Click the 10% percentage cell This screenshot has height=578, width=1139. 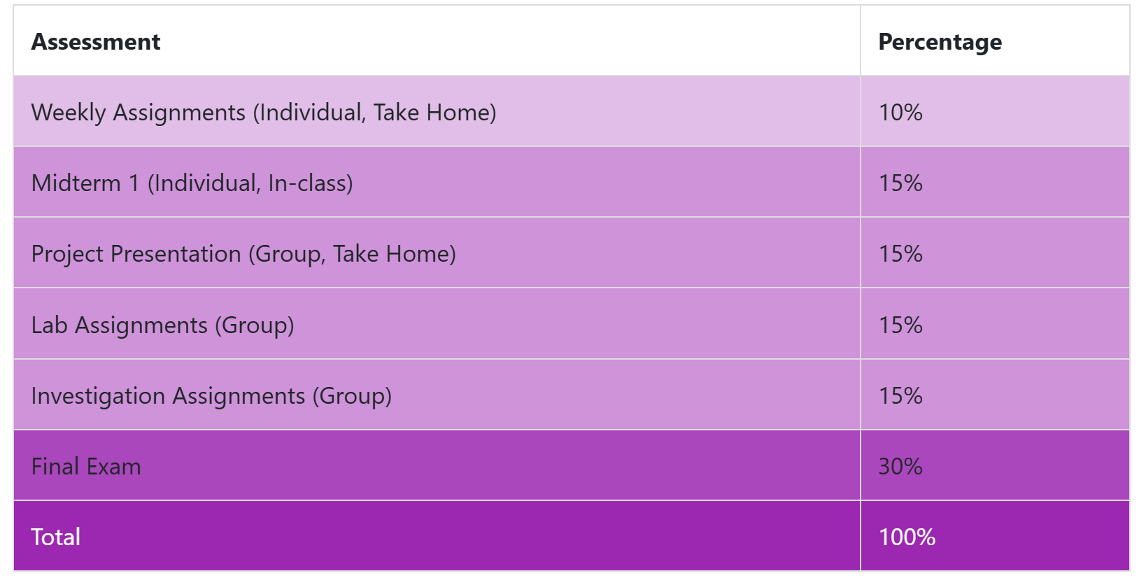click(900, 113)
